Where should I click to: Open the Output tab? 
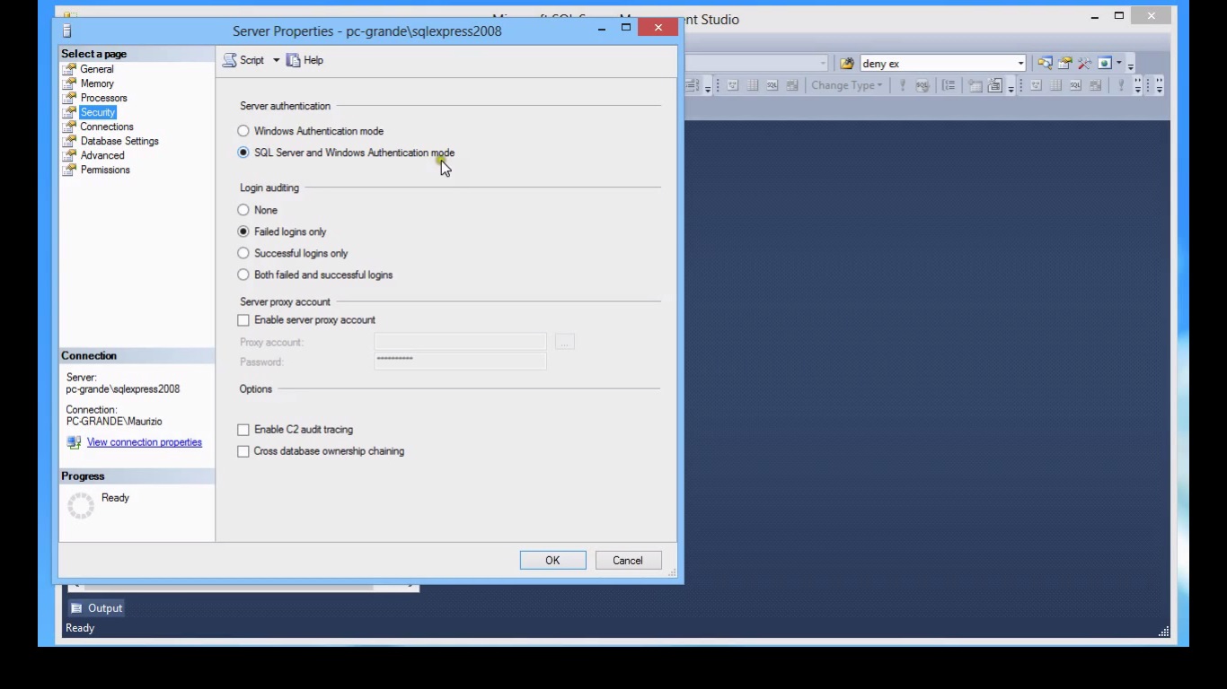click(96, 608)
